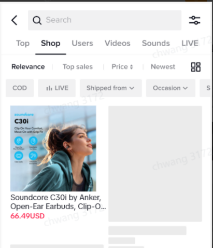Open the partially visible S filter chip
Image resolution: width=213 pixels, height=248 pixels.
pos(206,88)
